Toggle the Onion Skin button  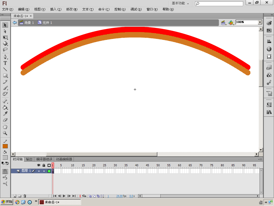90,196
